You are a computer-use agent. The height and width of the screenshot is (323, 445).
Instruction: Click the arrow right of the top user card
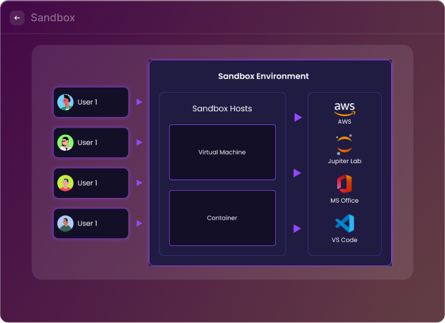[x=139, y=102]
